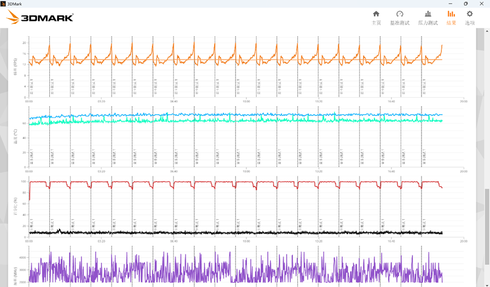The width and height of the screenshot is (490, 287).
Task: Select the 结果 results tab
Action: click(451, 18)
